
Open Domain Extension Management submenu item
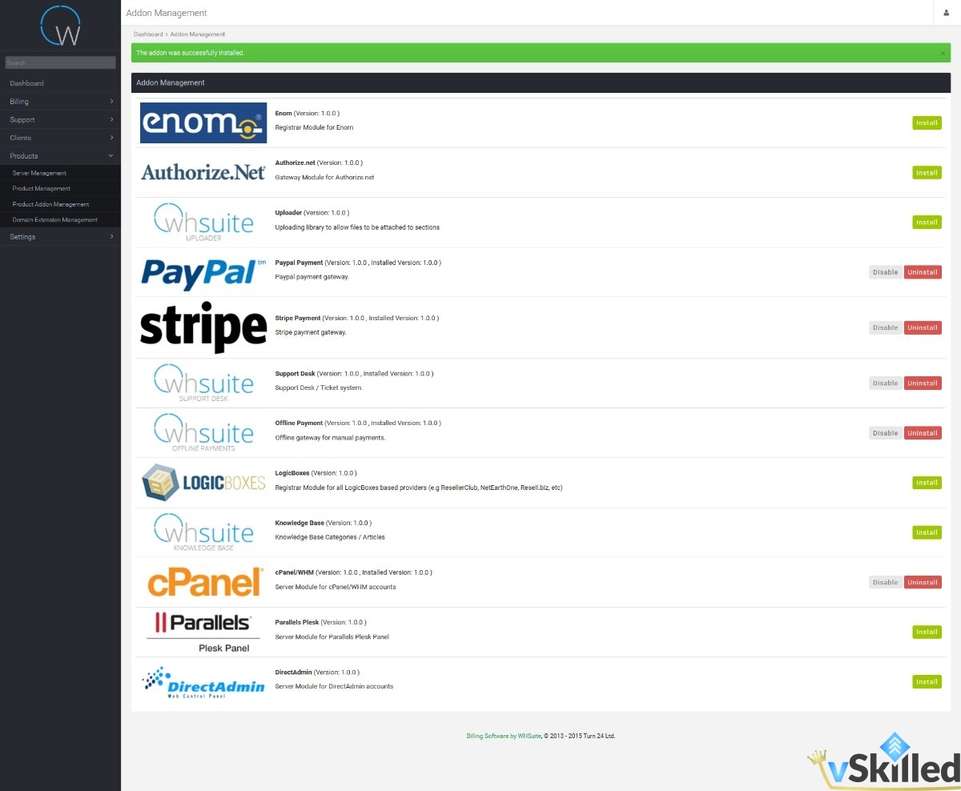tap(60, 219)
